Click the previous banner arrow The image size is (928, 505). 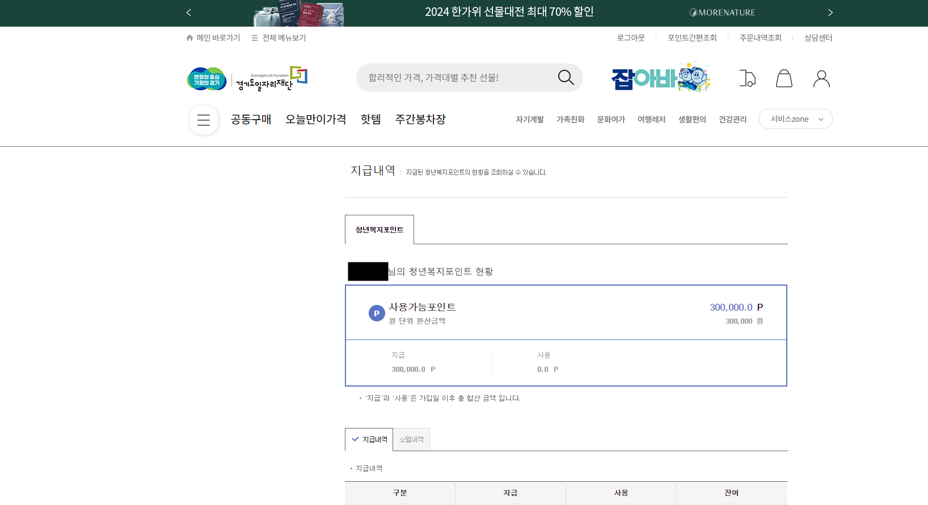click(189, 12)
